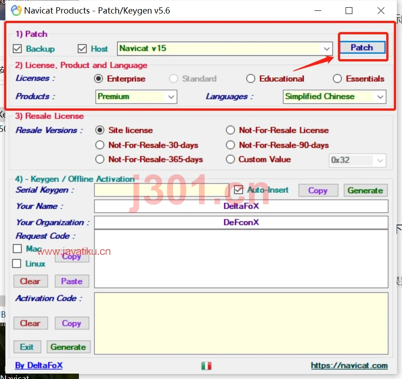The height and width of the screenshot is (379, 402).
Task: Click Copy button under Activation Code
Action: [x=72, y=323]
